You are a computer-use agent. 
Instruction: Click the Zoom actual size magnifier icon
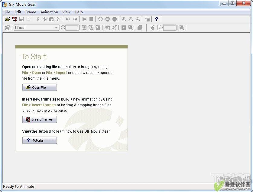[138, 19]
